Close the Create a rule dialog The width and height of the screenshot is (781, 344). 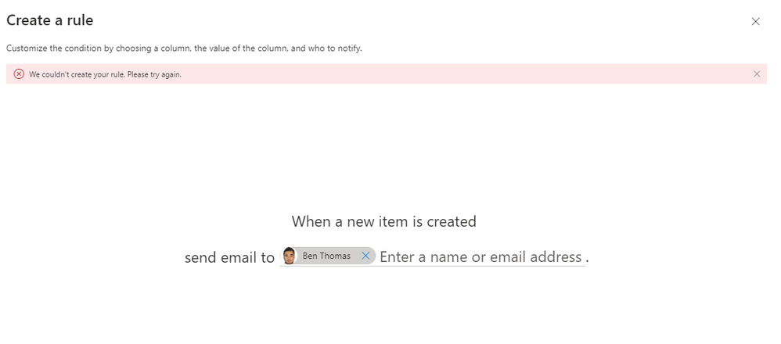pos(755,22)
